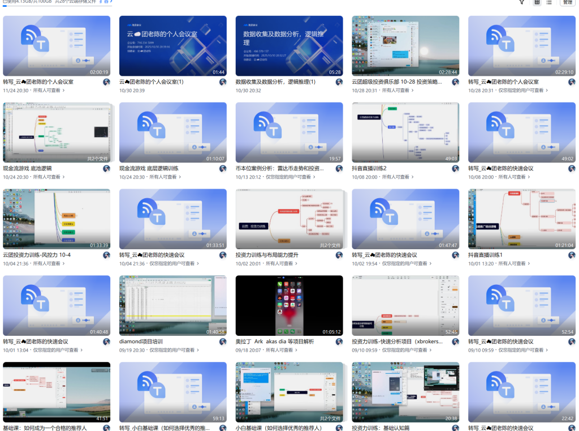
Task: Click owner avatar beside diamond项目培训
Action: click(223, 342)
